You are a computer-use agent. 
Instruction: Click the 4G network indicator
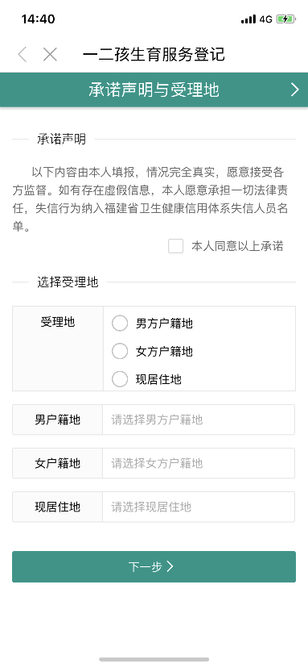266,19
